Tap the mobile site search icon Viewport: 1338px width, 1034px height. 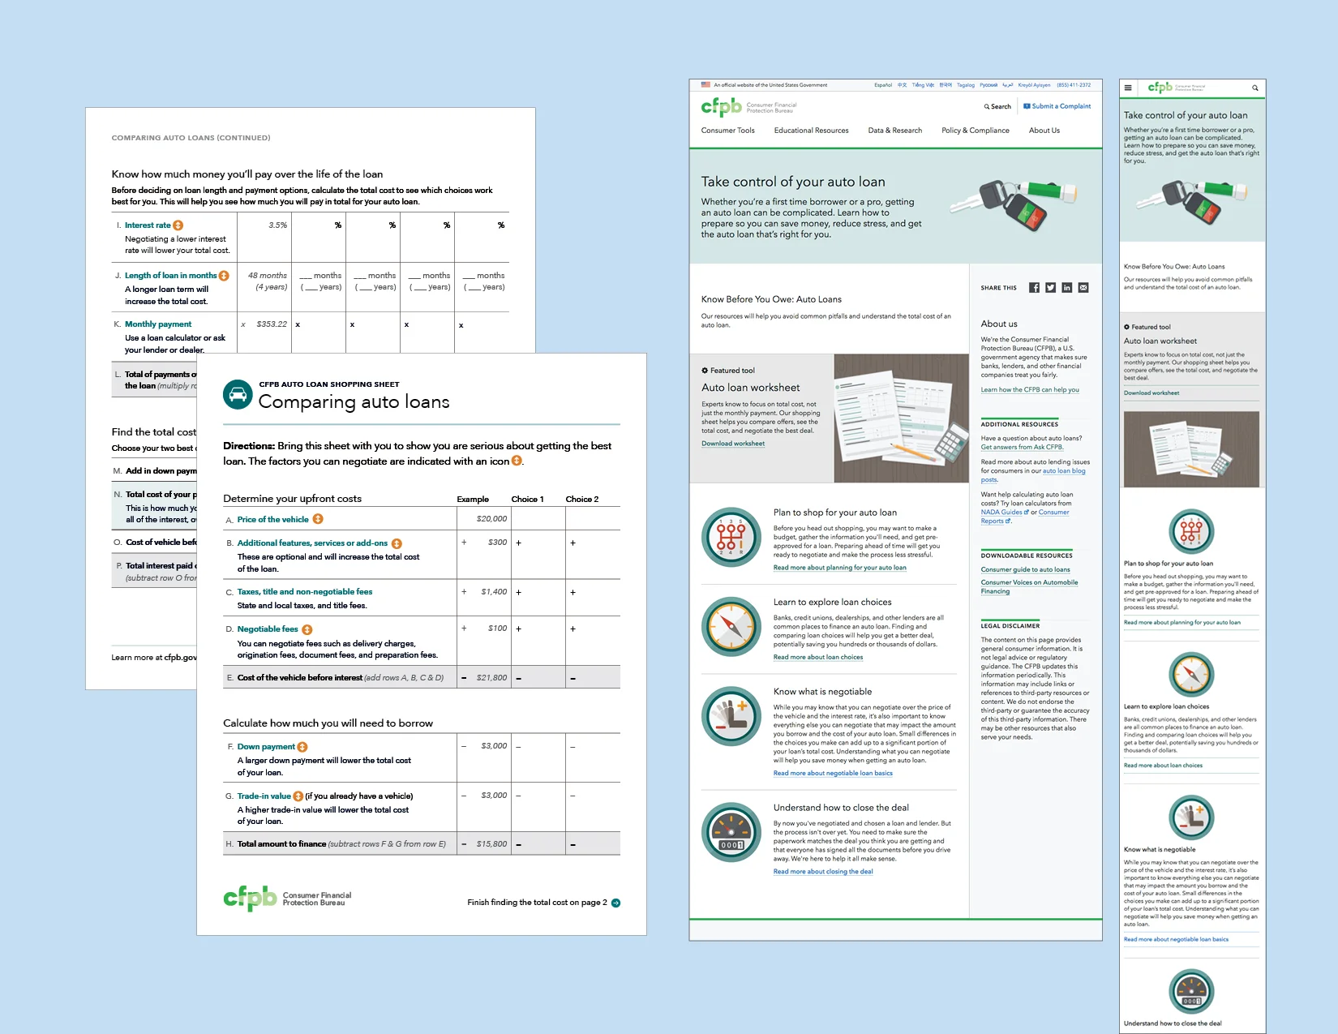point(1254,88)
